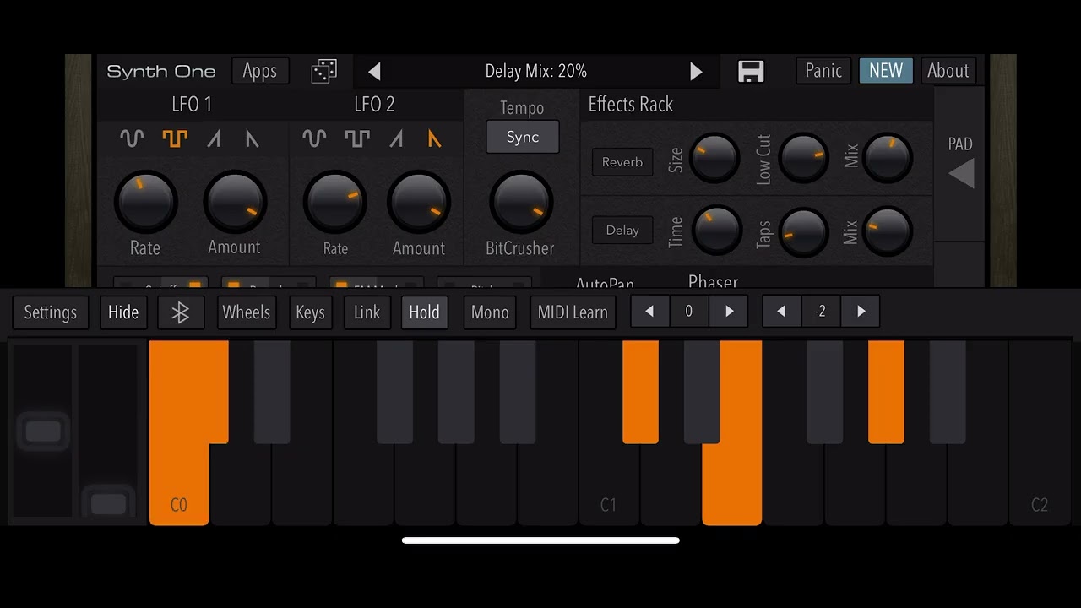Select LFO 1 square waveform icon
This screenshot has height=608, width=1081.
click(x=175, y=138)
